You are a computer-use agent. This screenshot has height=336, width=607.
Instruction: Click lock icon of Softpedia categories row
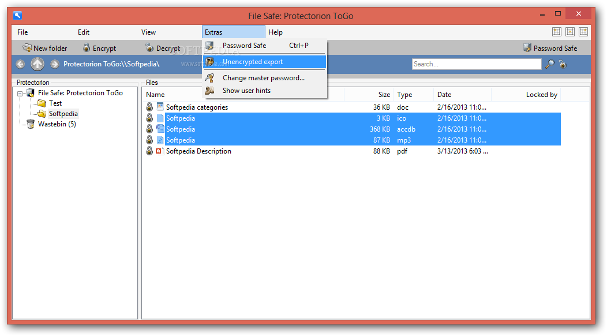(149, 107)
